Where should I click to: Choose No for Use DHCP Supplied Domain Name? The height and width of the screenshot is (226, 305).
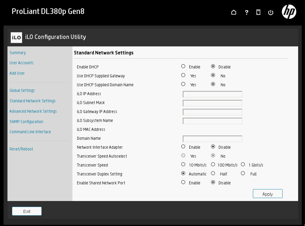(213, 84)
